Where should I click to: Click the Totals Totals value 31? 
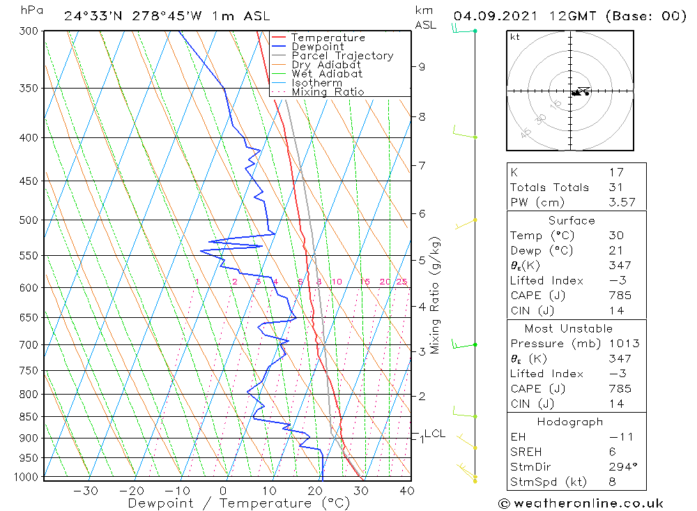[615, 188]
